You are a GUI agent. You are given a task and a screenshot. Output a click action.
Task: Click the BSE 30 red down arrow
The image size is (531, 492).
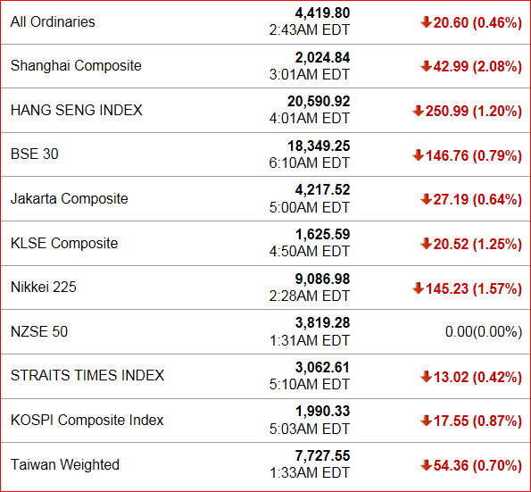click(x=419, y=155)
